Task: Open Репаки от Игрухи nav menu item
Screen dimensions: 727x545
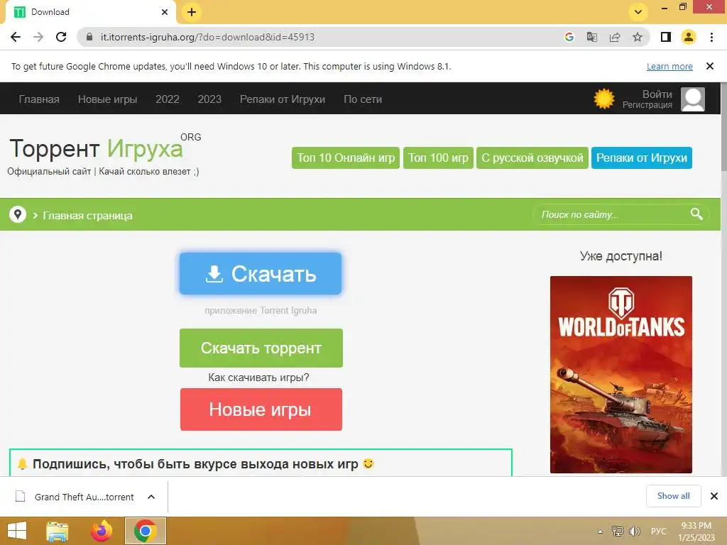Action: click(283, 99)
